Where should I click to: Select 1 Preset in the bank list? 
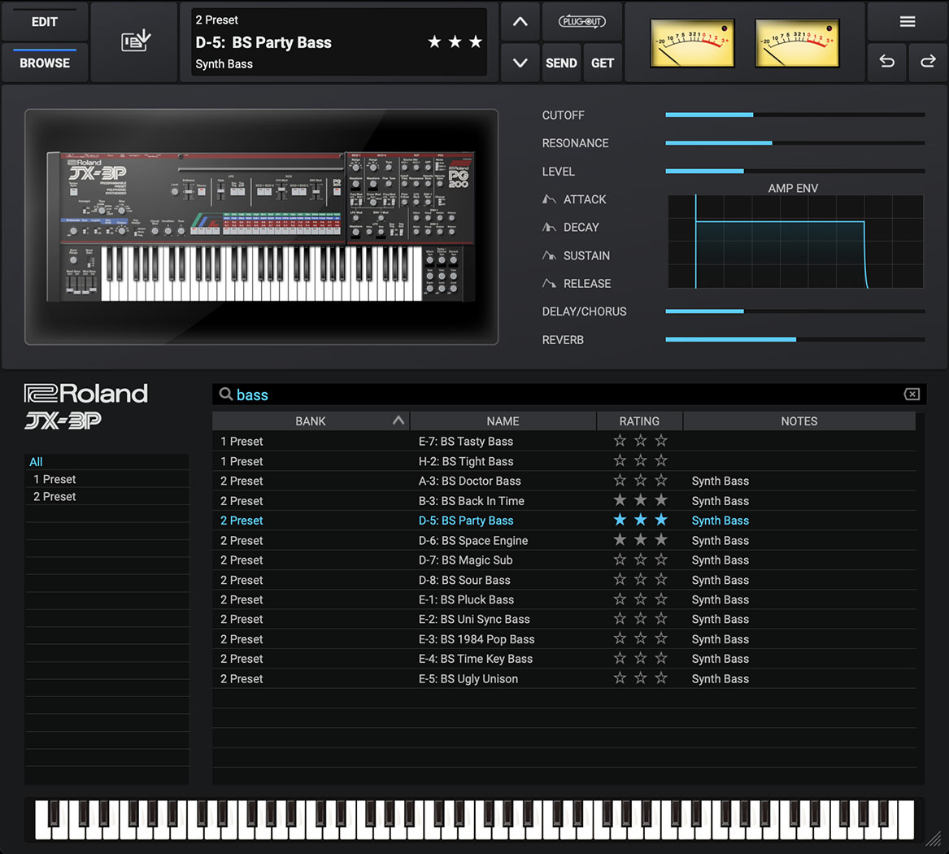pos(107,479)
